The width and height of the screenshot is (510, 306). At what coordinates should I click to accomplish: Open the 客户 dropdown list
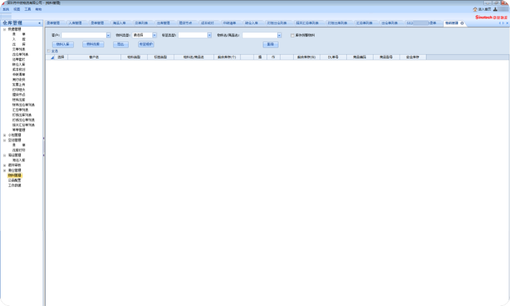click(x=108, y=35)
